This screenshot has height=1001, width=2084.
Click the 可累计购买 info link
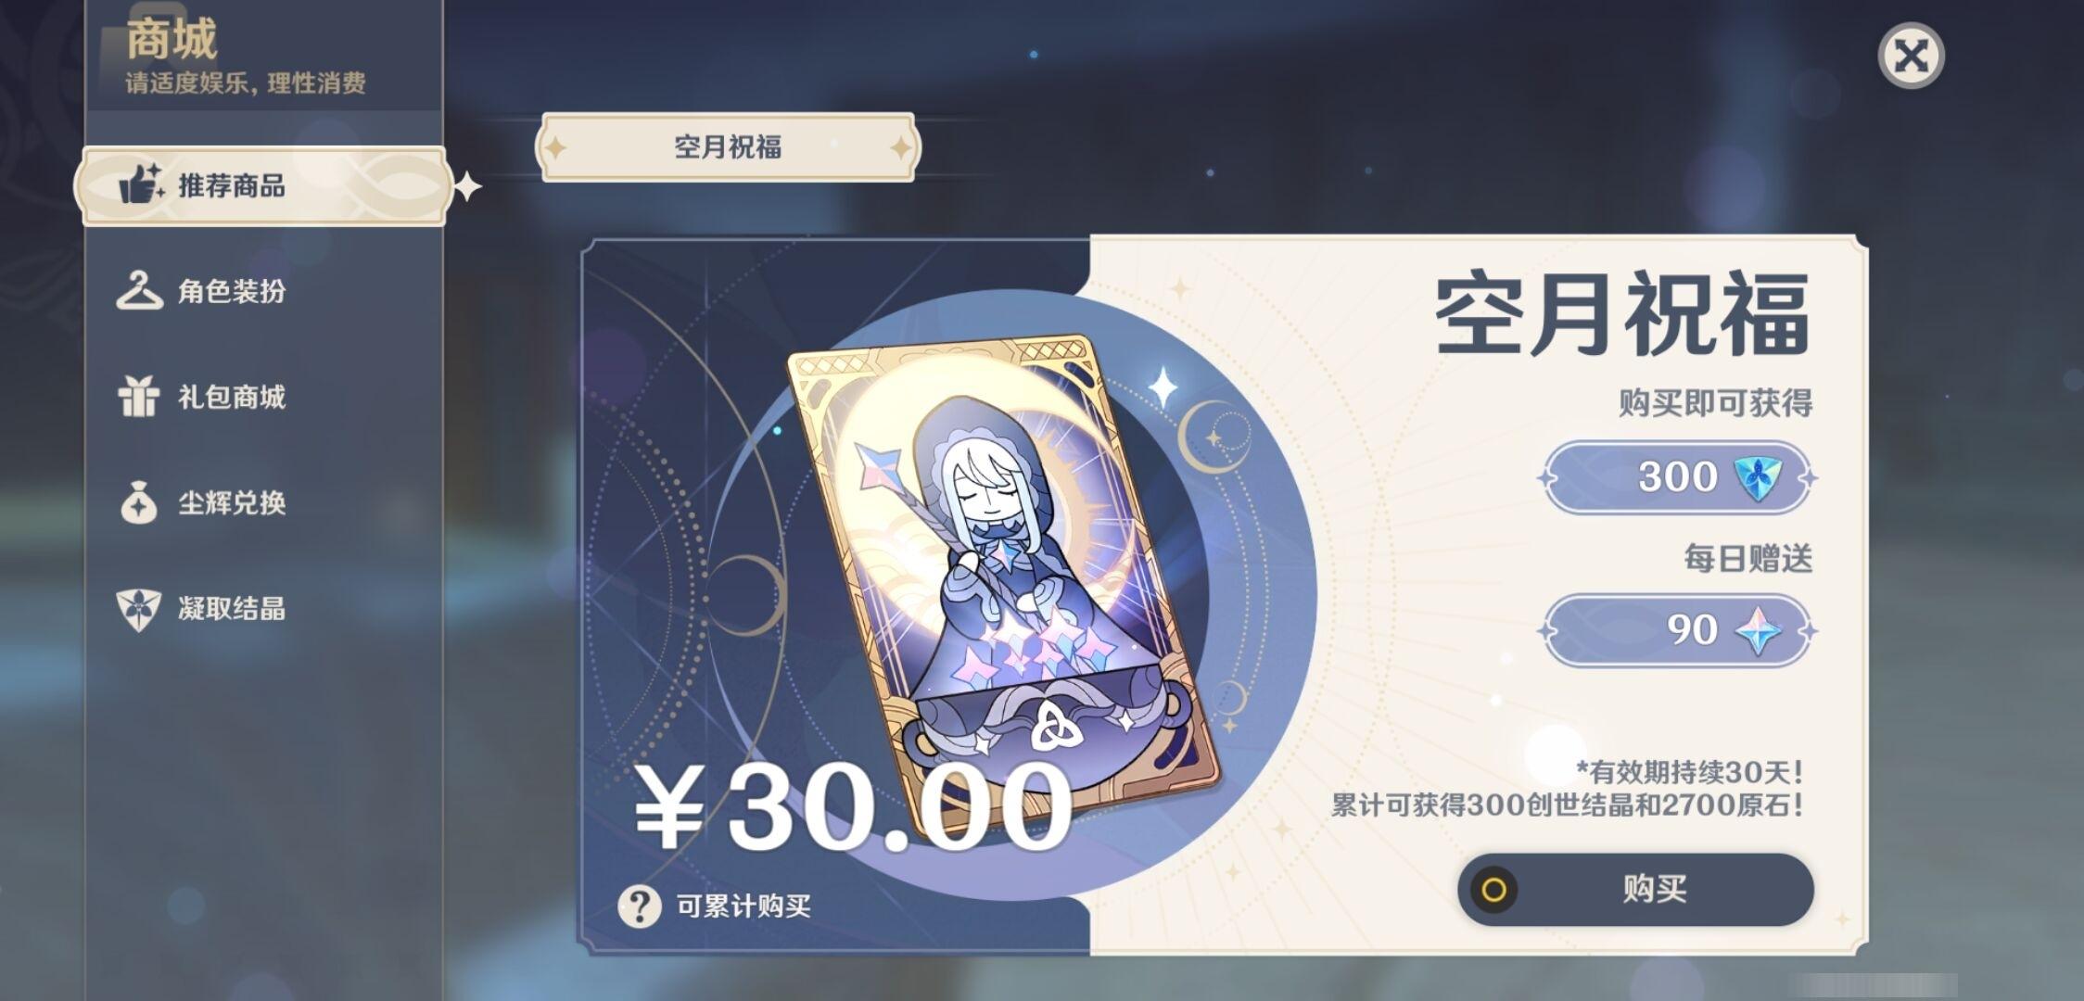pyautogui.click(x=743, y=906)
